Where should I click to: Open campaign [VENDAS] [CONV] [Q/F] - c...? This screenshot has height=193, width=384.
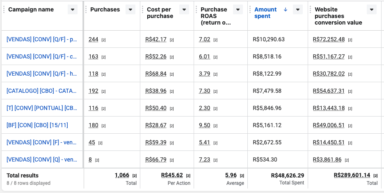pyautogui.click(x=41, y=56)
